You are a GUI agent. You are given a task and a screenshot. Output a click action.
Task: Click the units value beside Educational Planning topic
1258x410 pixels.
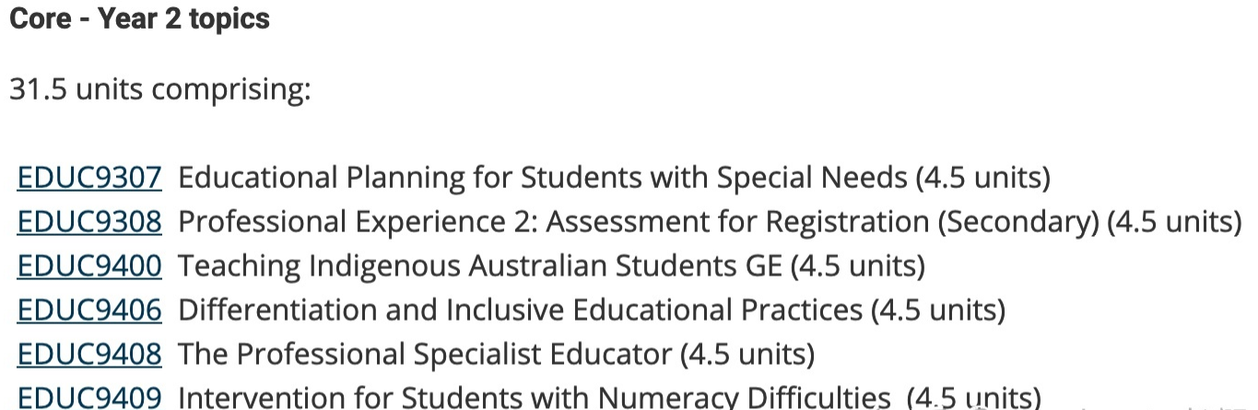983,177
